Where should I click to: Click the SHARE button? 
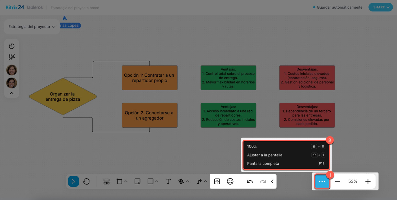381,7
